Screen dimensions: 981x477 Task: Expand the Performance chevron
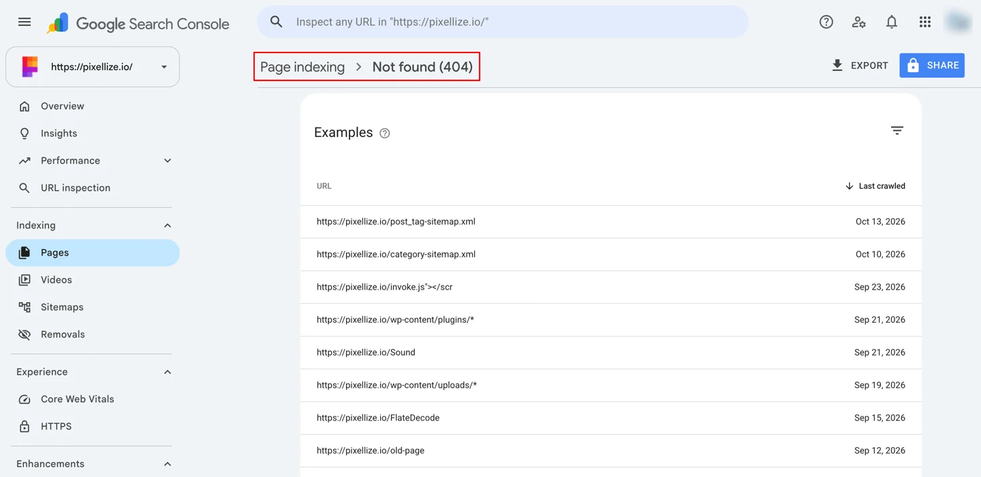(x=168, y=161)
